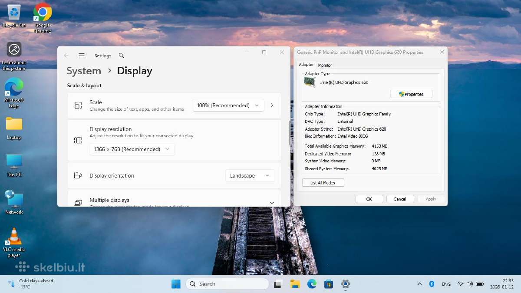Click 'Intel Video BIOS' value text
The height and width of the screenshot is (293, 521).
tap(353, 136)
